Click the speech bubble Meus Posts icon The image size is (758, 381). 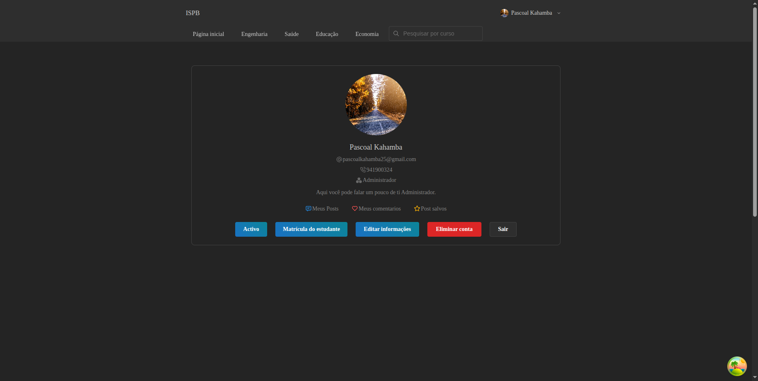[x=308, y=208]
